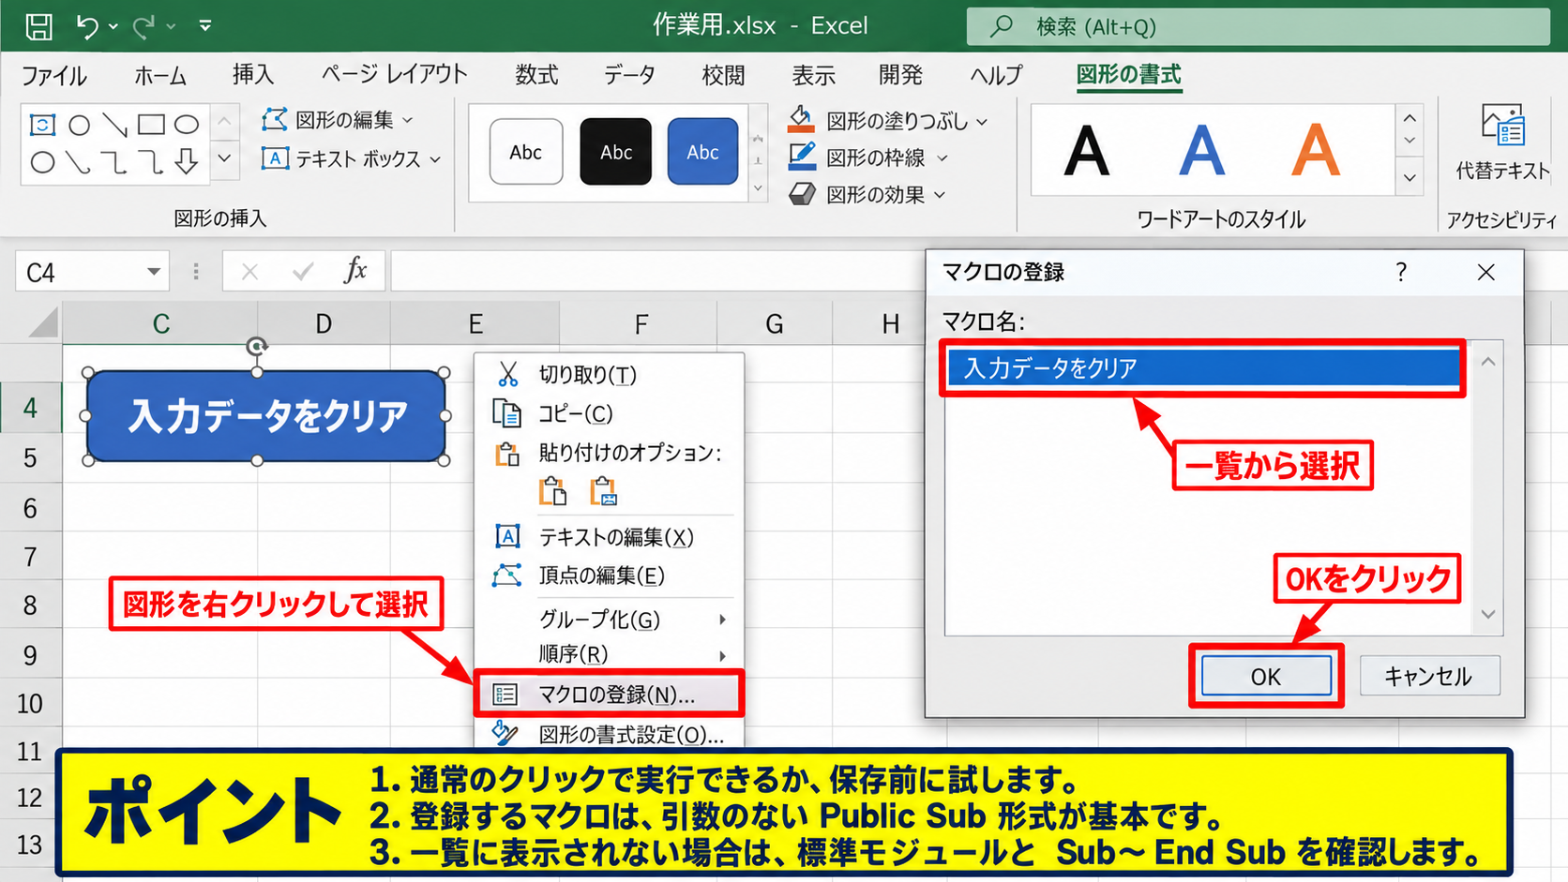Image resolution: width=1568 pixels, height=882 pixels.
Task: Click the Save icon in title bar
Action: click(38, 26)
